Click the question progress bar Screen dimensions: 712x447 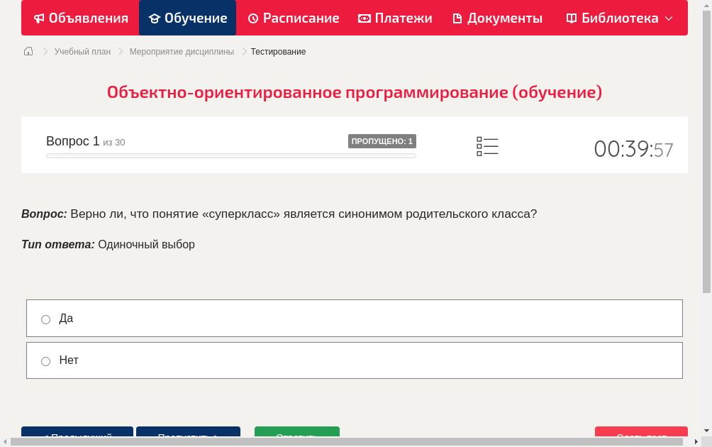tap(230, 155)
